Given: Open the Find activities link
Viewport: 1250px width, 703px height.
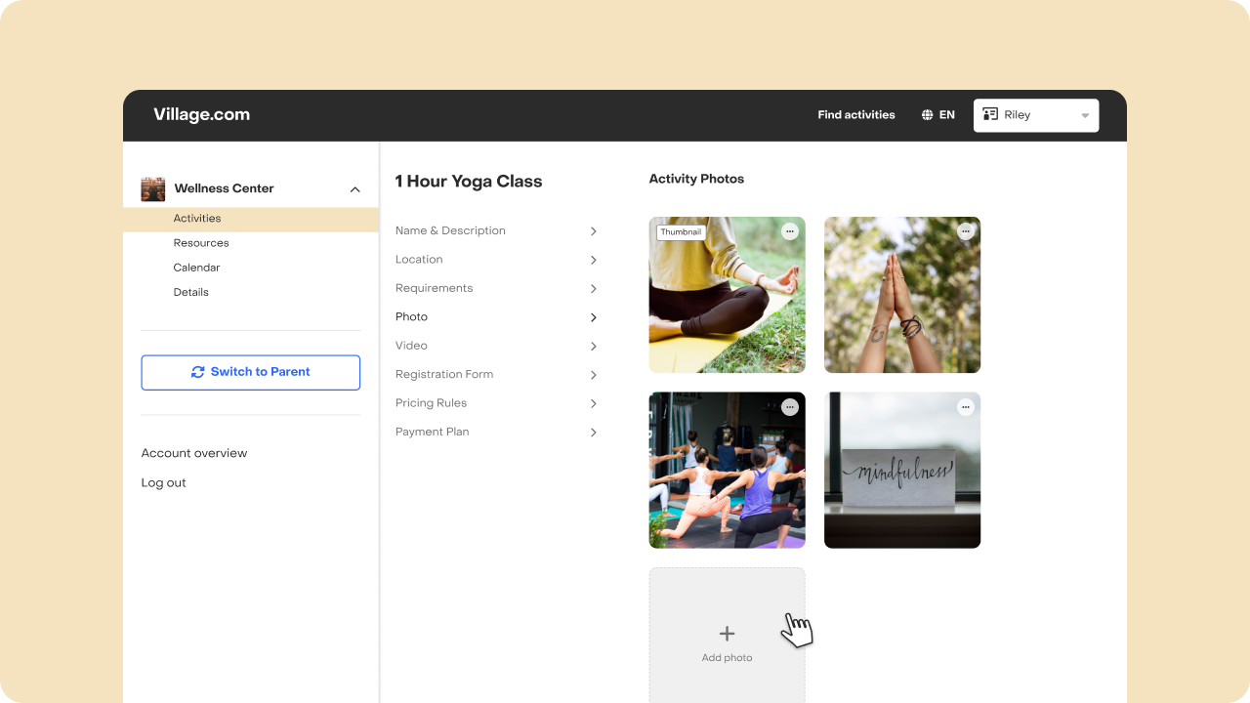Looking at the screenshot, I should pyautogui.click(x=856, y=115).
